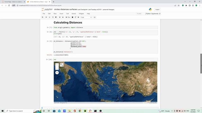This screenshot has width=202, height=113.
Task: Click output value 1.4142135623730951
Action: coord(61,55)
